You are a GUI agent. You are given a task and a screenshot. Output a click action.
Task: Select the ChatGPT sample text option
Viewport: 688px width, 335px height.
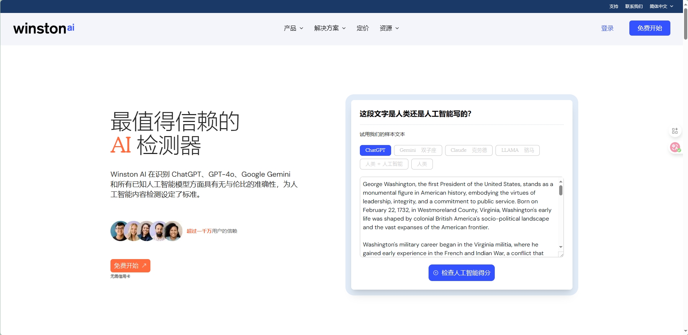(375, 150)
